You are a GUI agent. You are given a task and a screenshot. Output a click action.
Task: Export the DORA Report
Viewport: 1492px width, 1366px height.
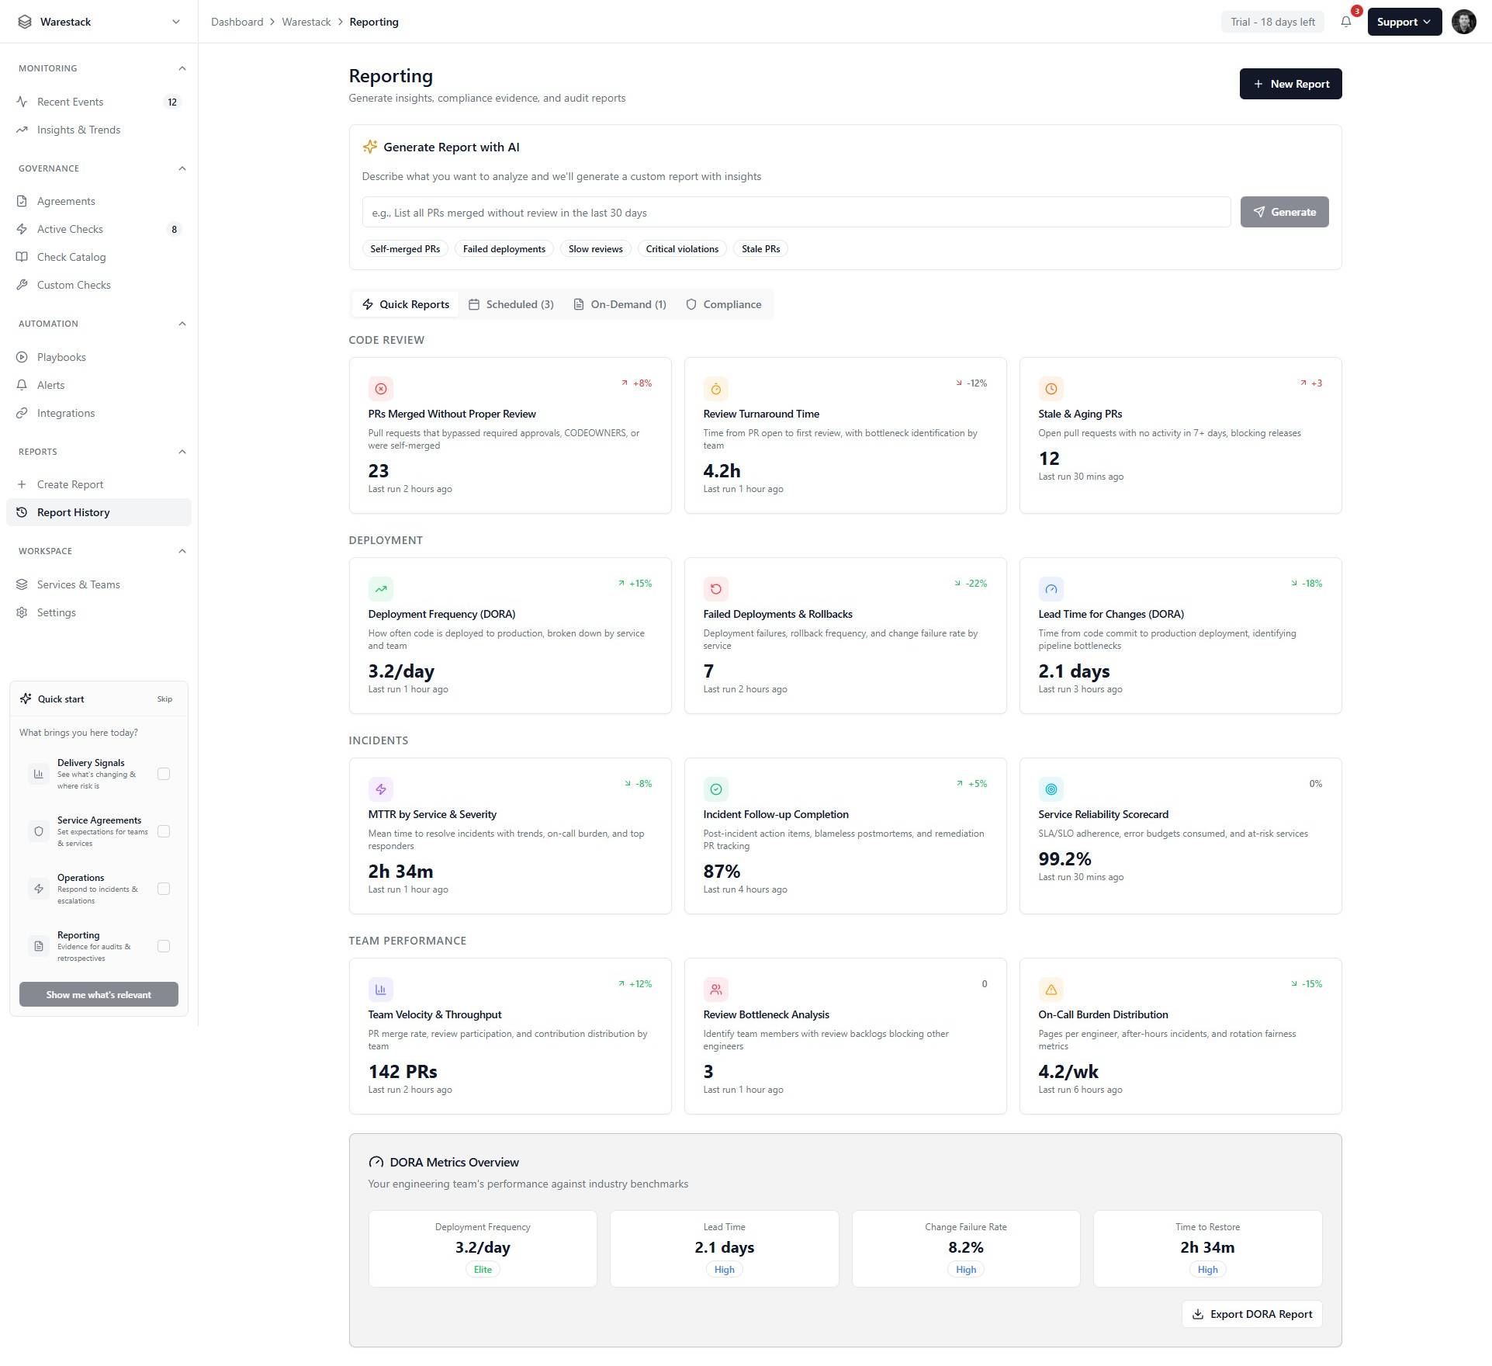click(x=1251, y=1314)
